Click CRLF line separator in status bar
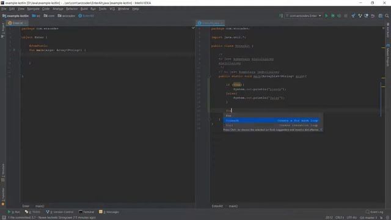The width and height of the screenshot is (391, 220). [340, 218]
